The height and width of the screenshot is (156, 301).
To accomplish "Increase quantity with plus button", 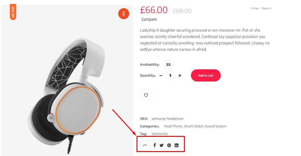I will 180,76.
